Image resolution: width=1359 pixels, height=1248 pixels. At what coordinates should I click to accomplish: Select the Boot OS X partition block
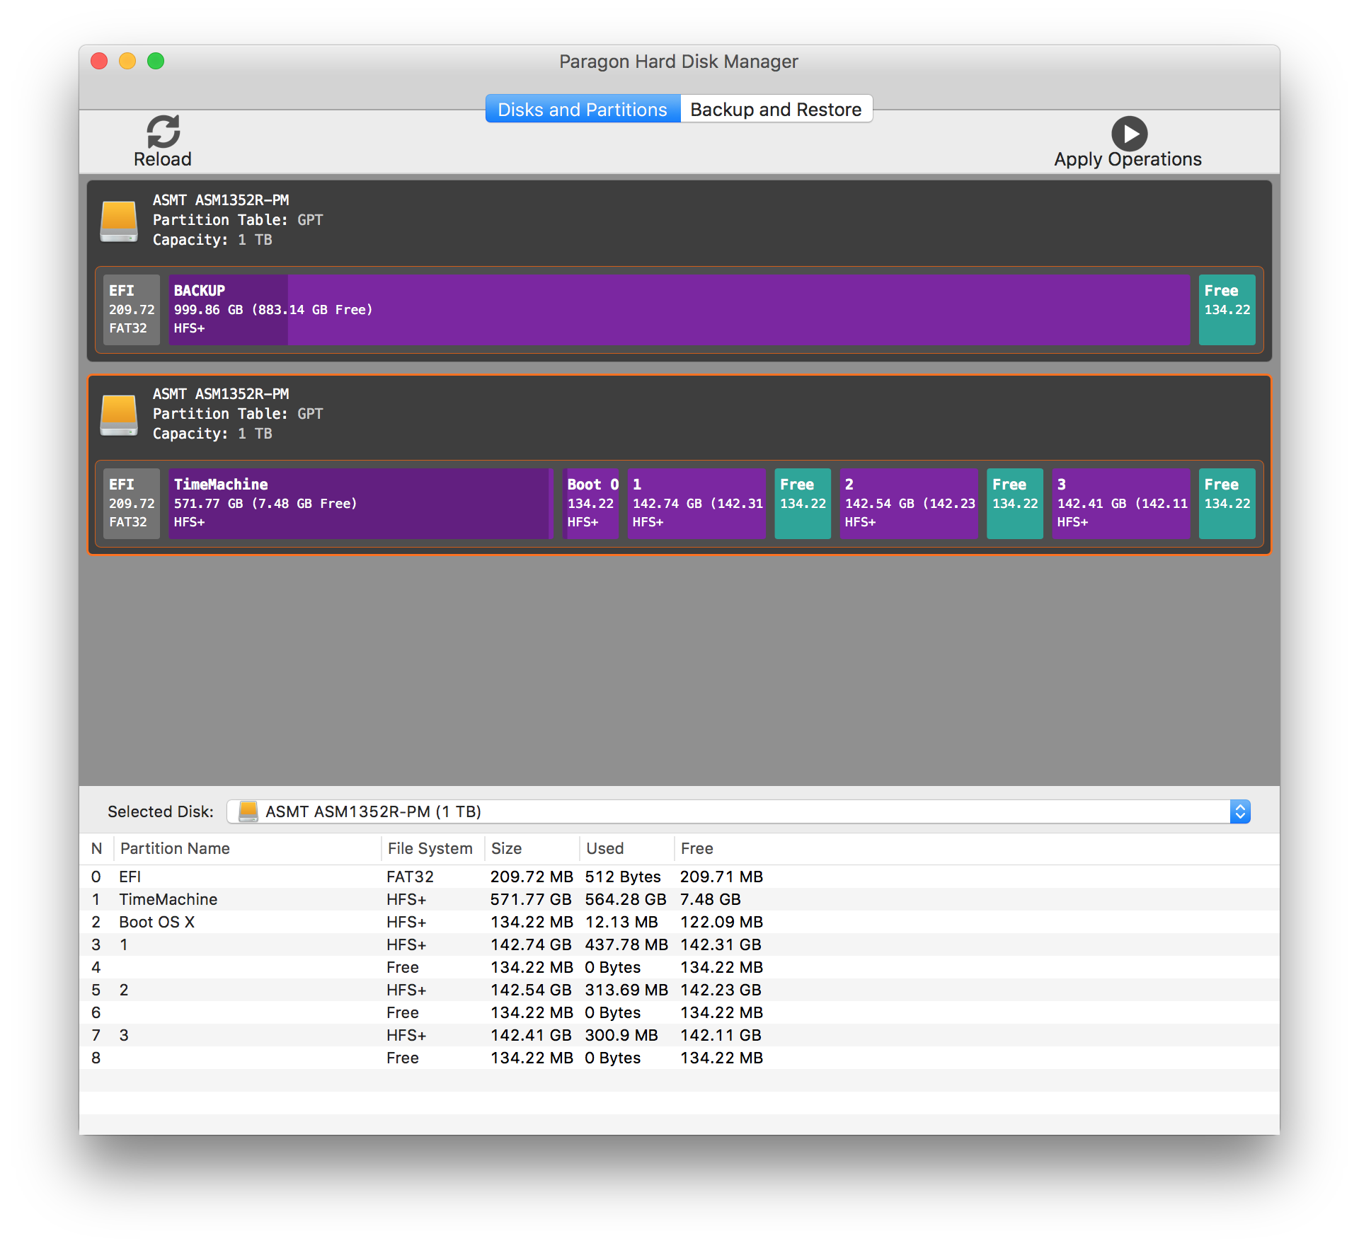point(590,504)
